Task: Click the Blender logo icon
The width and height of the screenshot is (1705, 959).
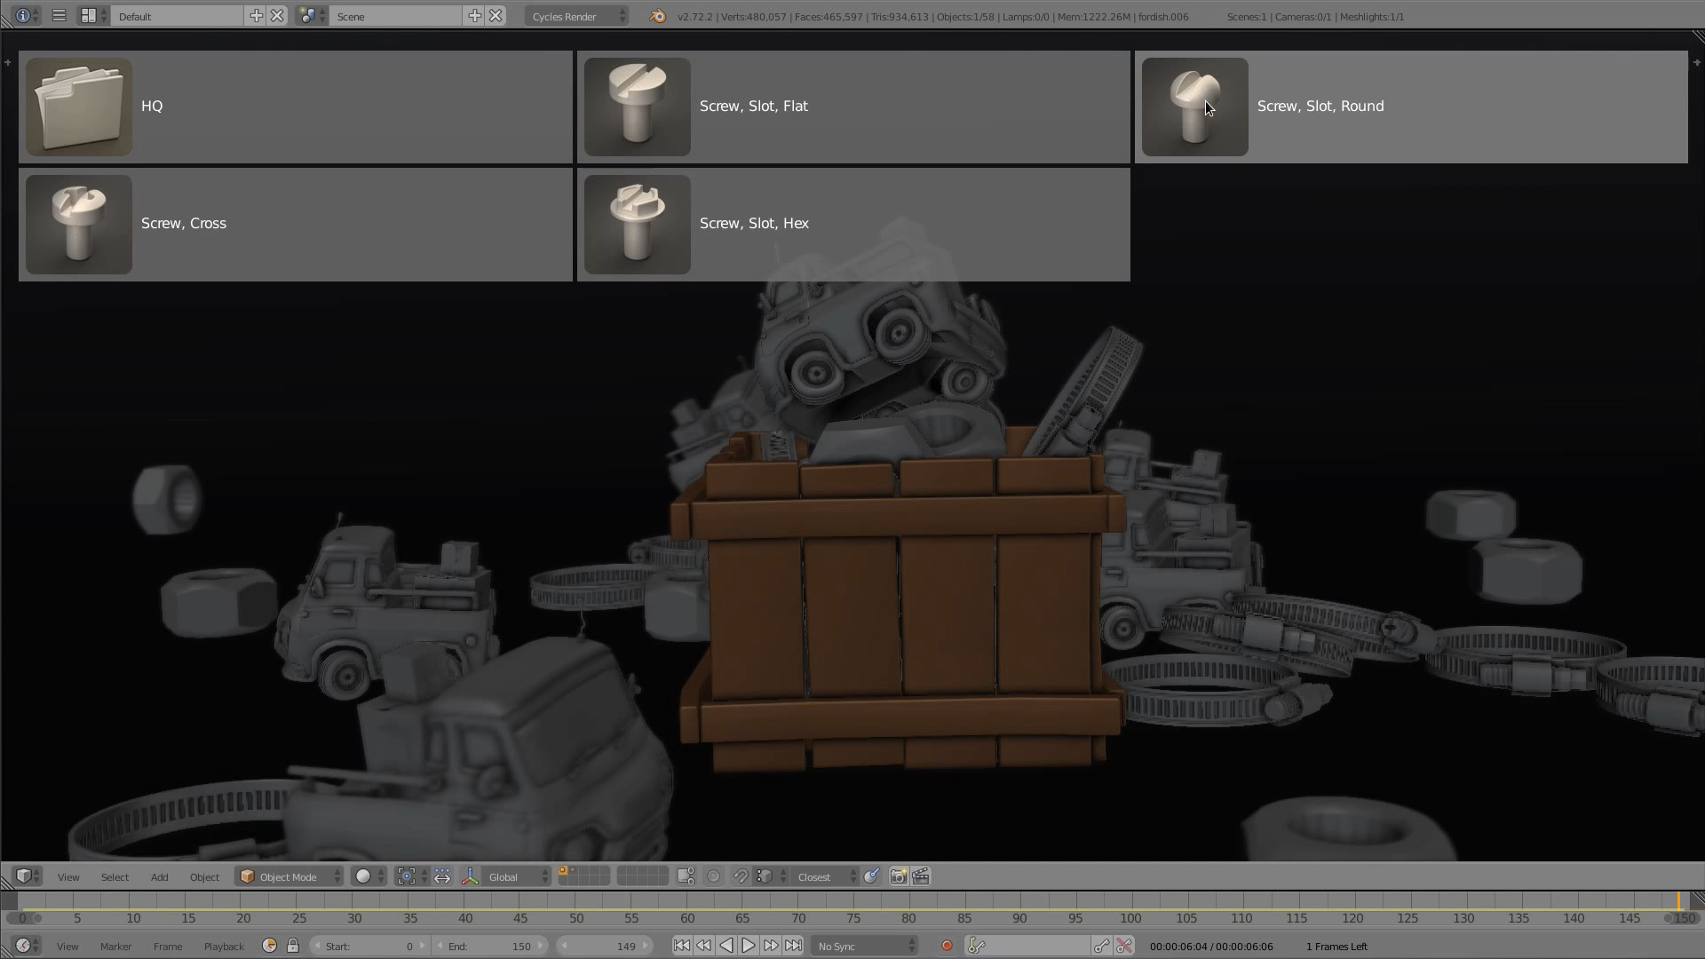Action: point(657,16)
